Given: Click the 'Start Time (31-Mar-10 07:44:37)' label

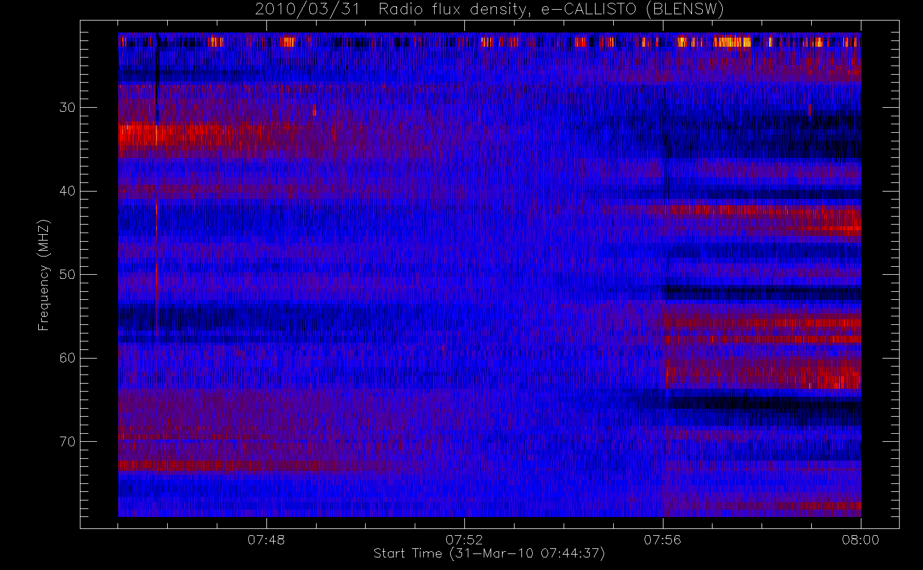Looking at the screenshot, I should click(x=489, y=553).
